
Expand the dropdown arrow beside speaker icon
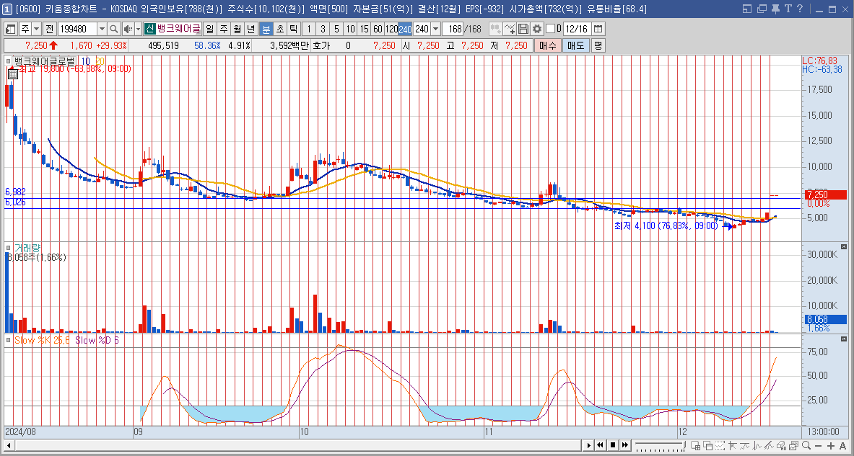coord(139,29)
